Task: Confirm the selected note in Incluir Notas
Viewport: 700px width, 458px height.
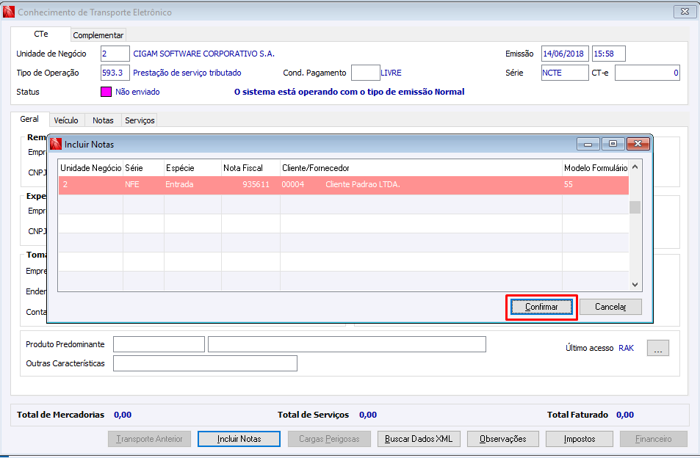Action: point(541,307)
